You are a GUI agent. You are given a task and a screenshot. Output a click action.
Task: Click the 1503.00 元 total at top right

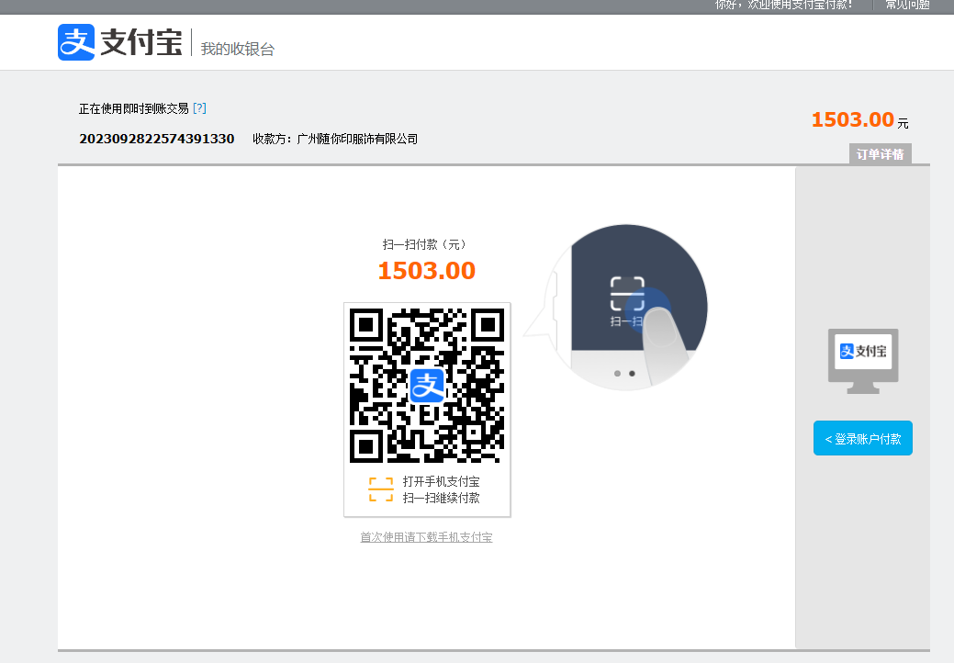pyautogui.click(x=853, y=120)
